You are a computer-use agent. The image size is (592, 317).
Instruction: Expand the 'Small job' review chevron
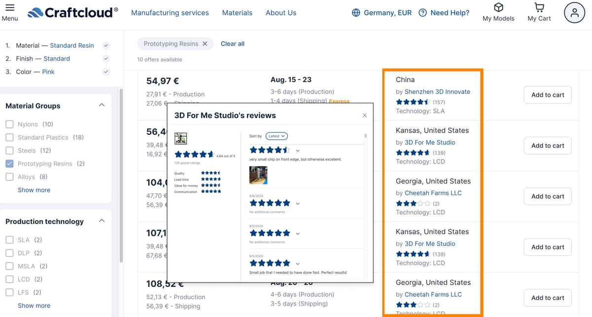[x=297, y=263]
